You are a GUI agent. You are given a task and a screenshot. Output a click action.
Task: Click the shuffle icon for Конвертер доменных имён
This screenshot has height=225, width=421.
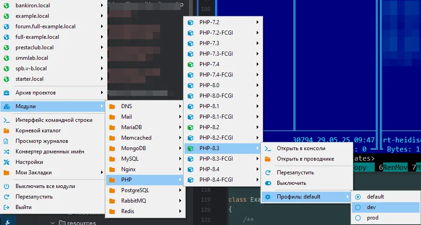(6, 152)
